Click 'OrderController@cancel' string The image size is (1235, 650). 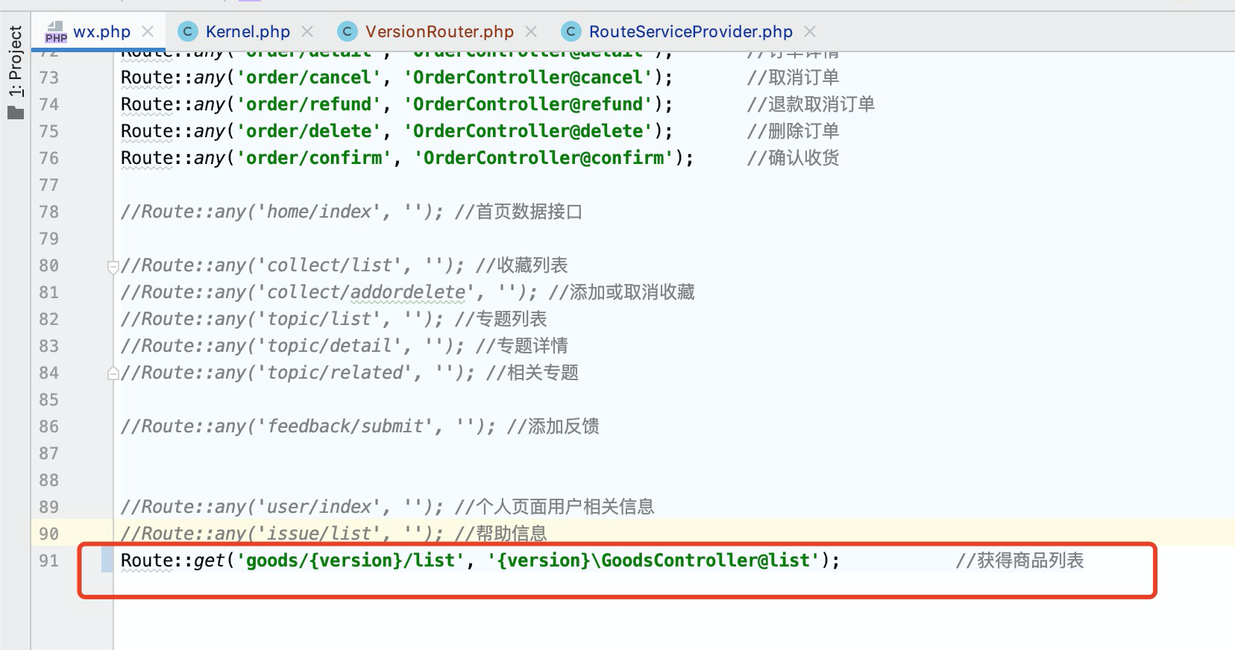(x=528, y=78)
